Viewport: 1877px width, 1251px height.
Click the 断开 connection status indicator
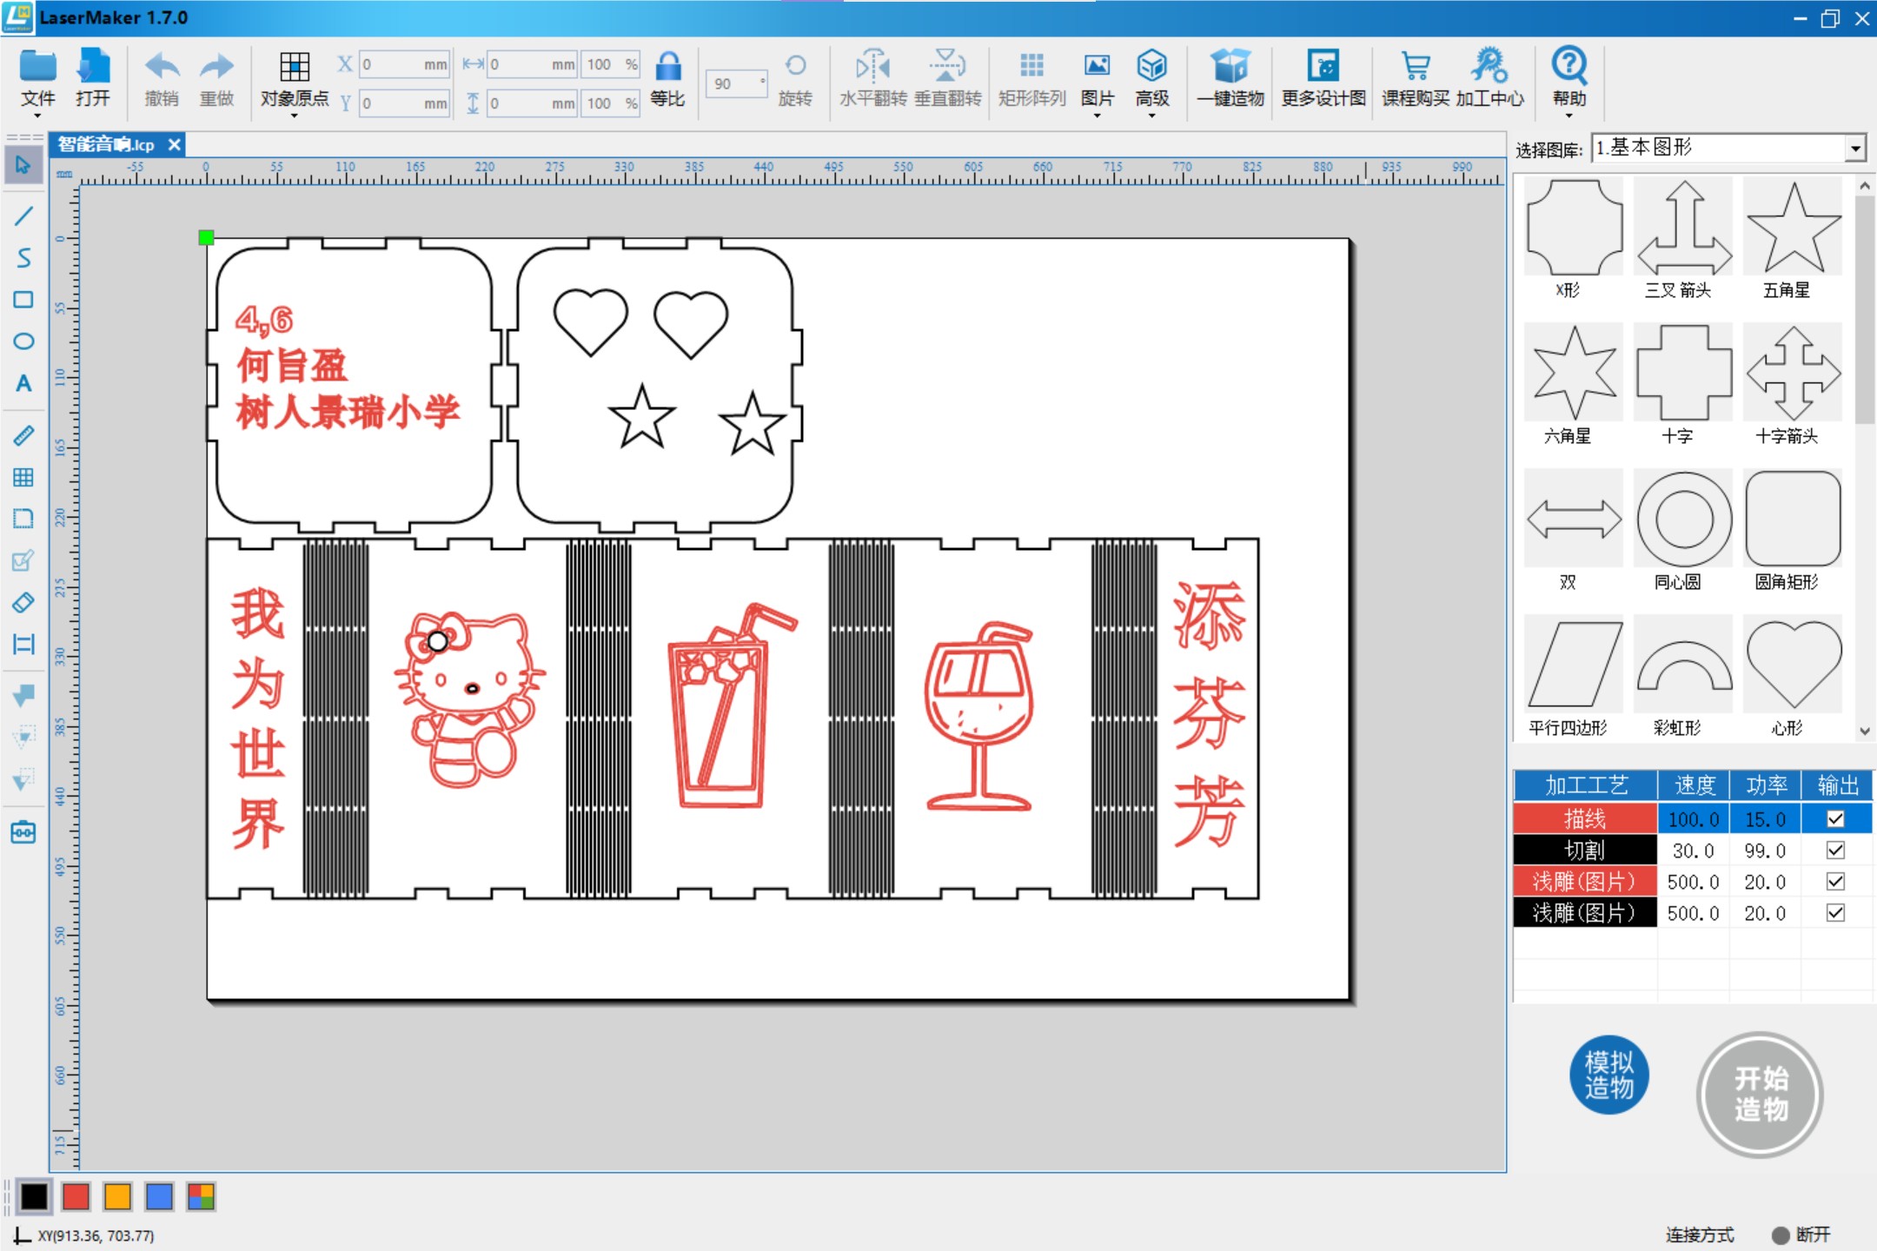click(1801, 1234)
